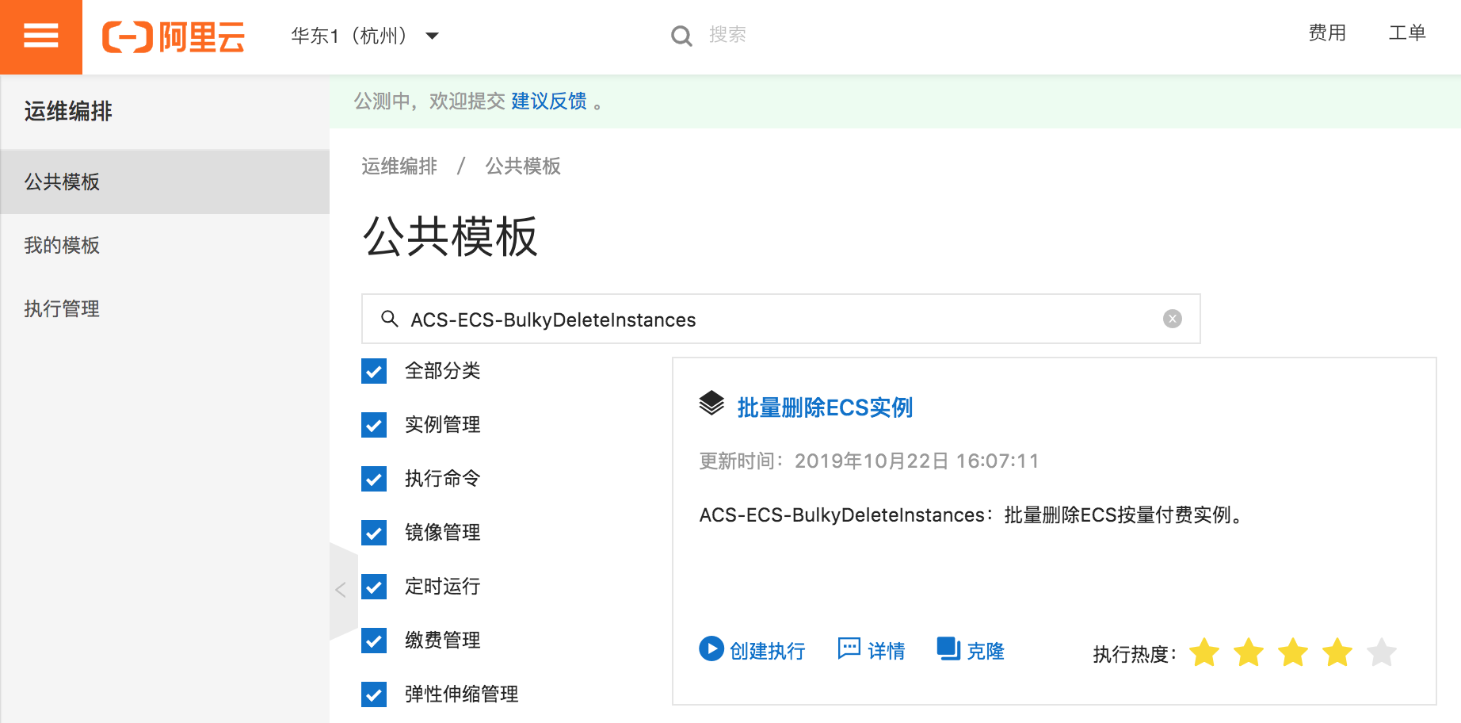Click the 更新时间 2019年10月22日 text

tap(869, 461)
